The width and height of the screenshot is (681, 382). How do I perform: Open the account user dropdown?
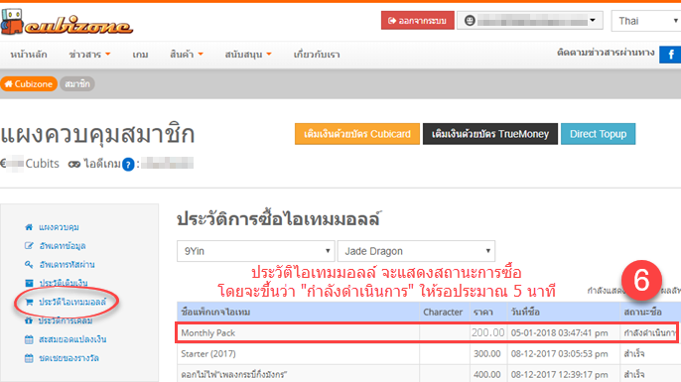530,21
